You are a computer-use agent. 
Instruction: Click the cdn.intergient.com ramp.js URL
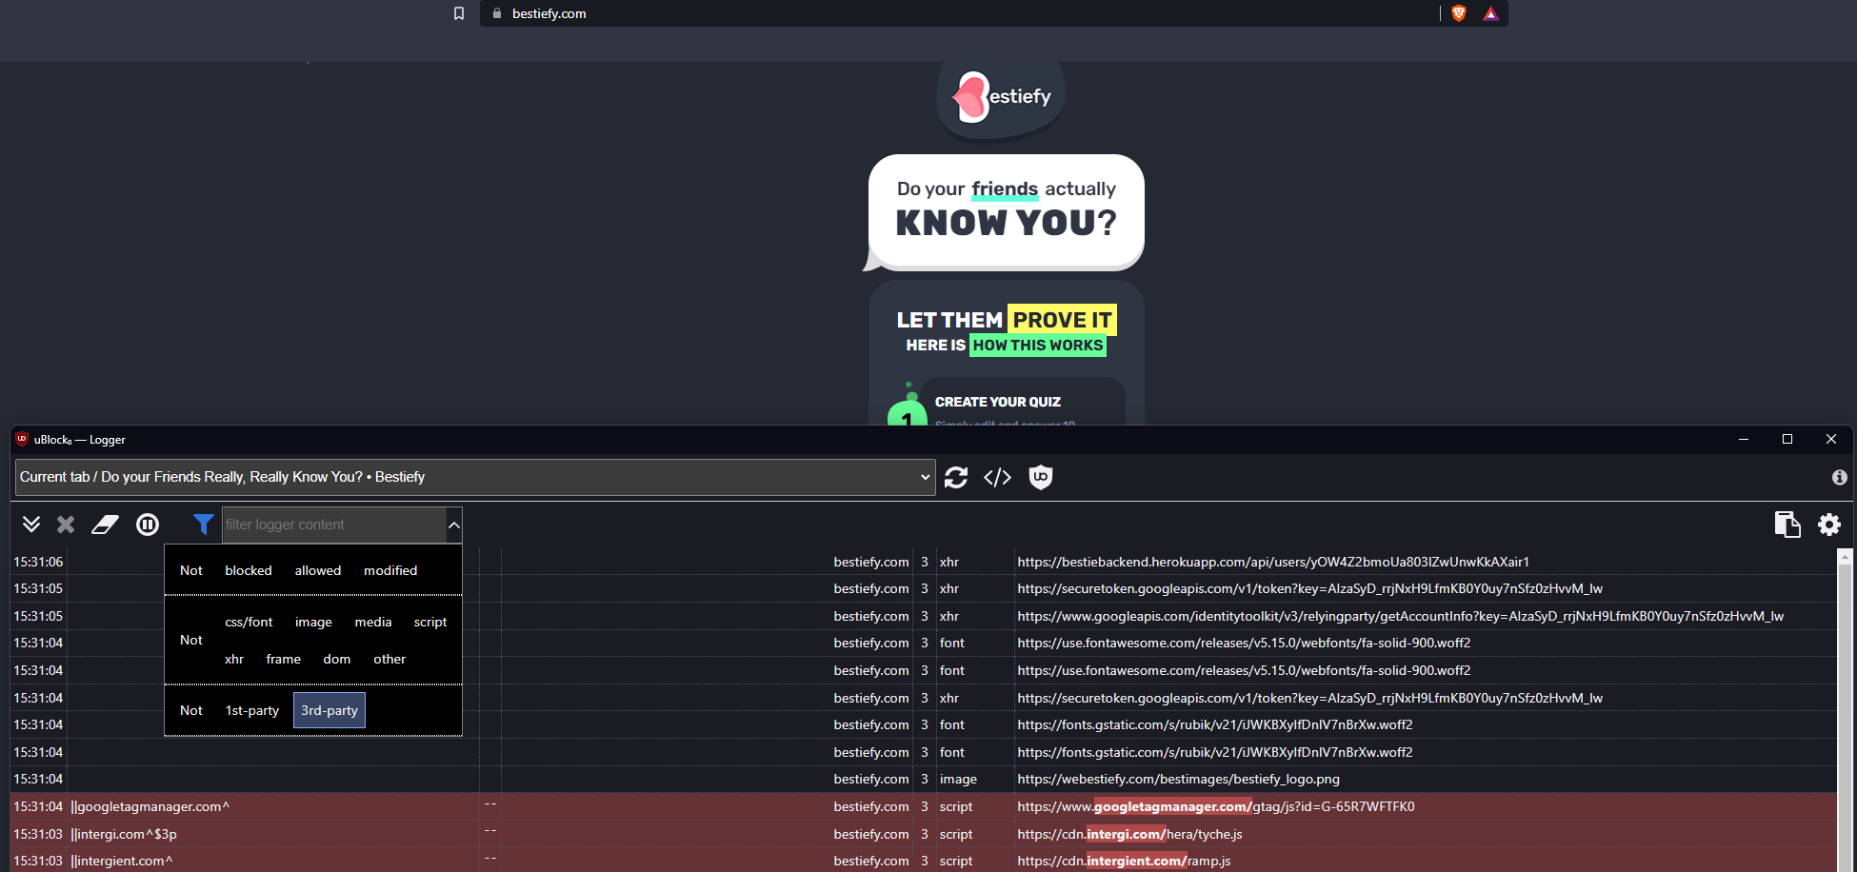pos(1124,861)
